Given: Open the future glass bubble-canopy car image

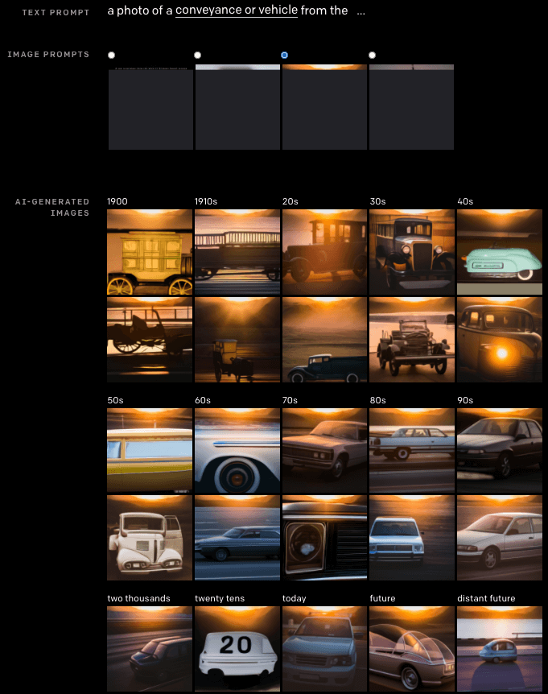Looking at the screenshot, I should 412,649.
